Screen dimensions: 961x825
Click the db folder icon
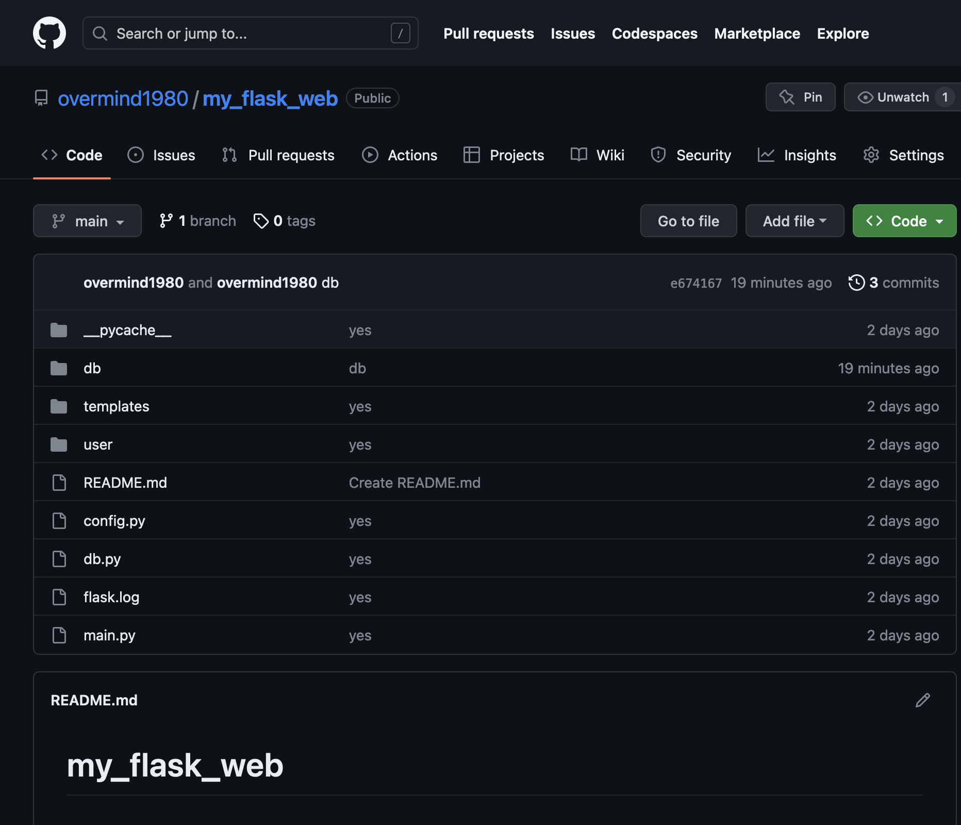pyautogui.click(x=59, y=368)
